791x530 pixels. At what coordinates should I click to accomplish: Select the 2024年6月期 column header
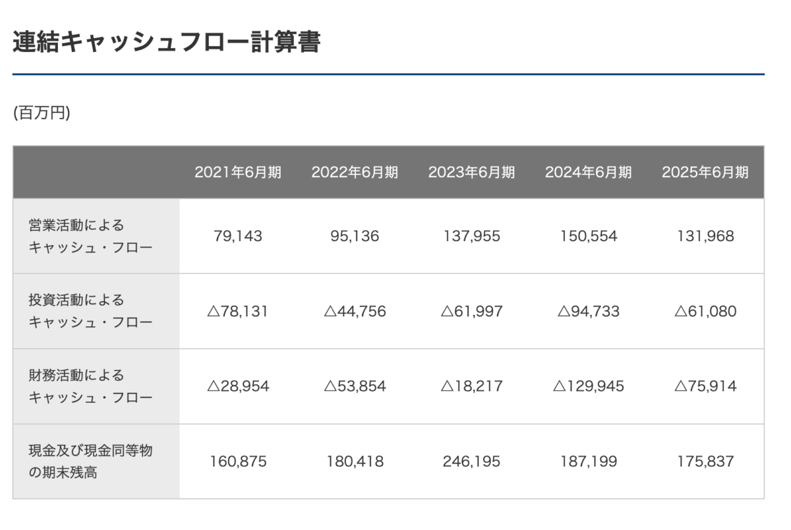coord(588,173)
